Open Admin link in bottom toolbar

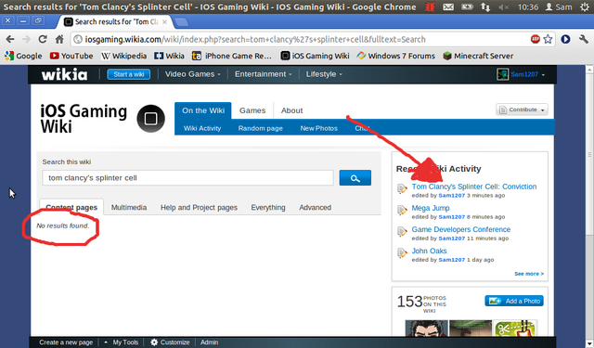coord(209,342)
